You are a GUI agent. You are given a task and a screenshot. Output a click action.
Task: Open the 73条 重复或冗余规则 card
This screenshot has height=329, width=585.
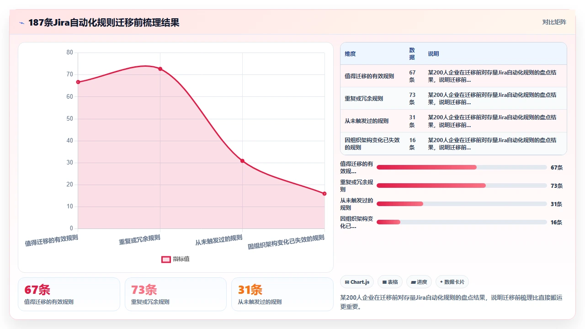click(175, 294)
